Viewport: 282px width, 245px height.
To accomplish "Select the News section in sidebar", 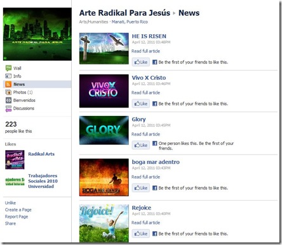I will [37, 84].
